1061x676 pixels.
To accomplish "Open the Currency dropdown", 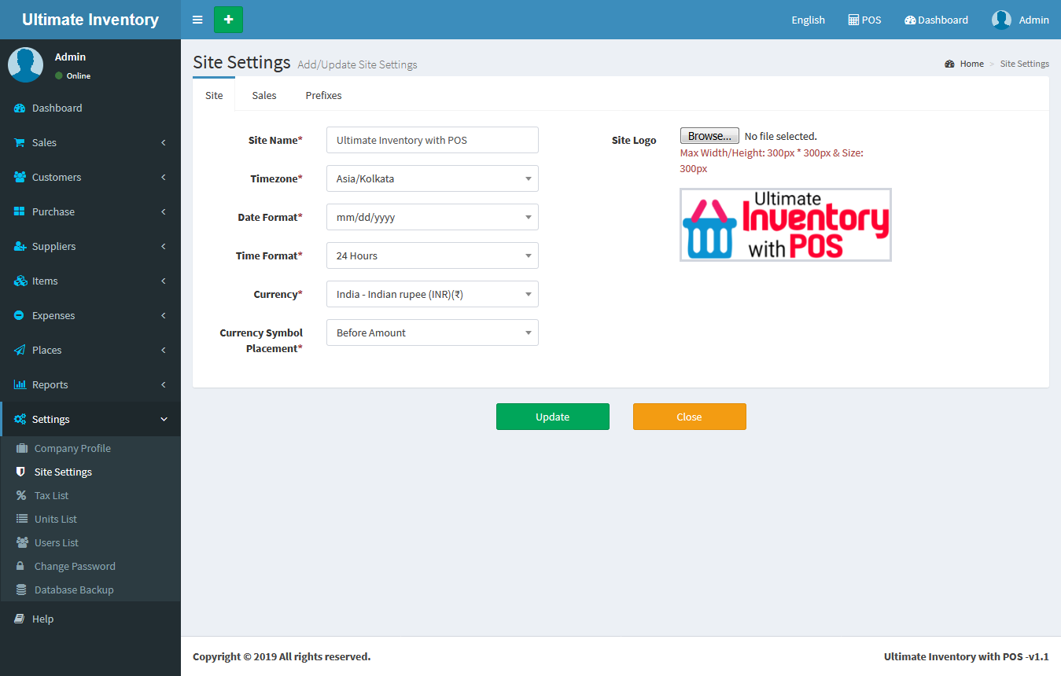I will (x=432, y=294).
